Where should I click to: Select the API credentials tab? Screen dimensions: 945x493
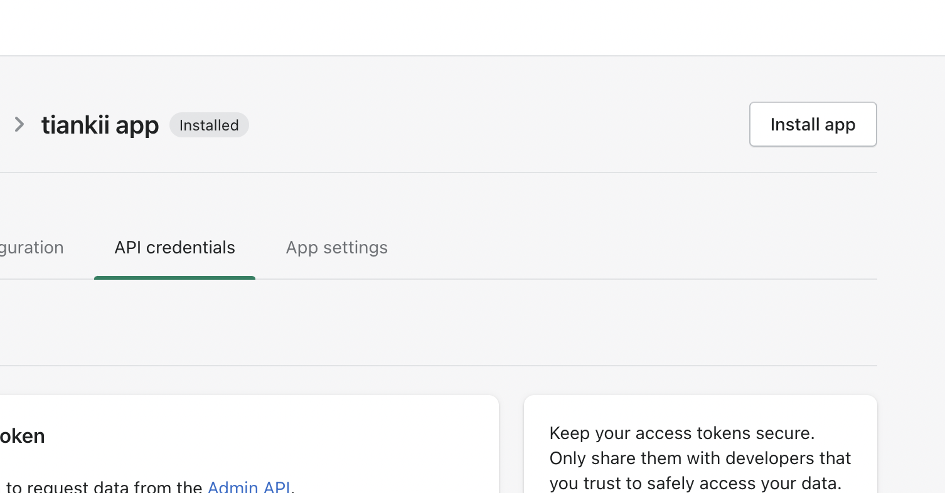tap(174, 248)
